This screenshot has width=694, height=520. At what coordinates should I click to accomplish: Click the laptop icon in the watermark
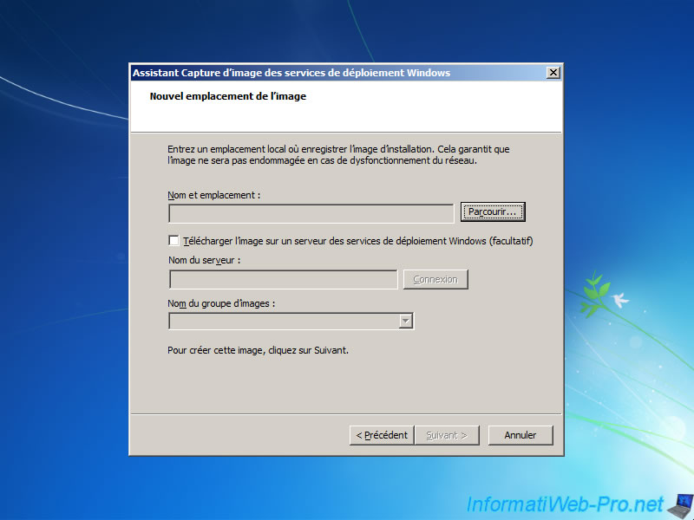[679, 504]
